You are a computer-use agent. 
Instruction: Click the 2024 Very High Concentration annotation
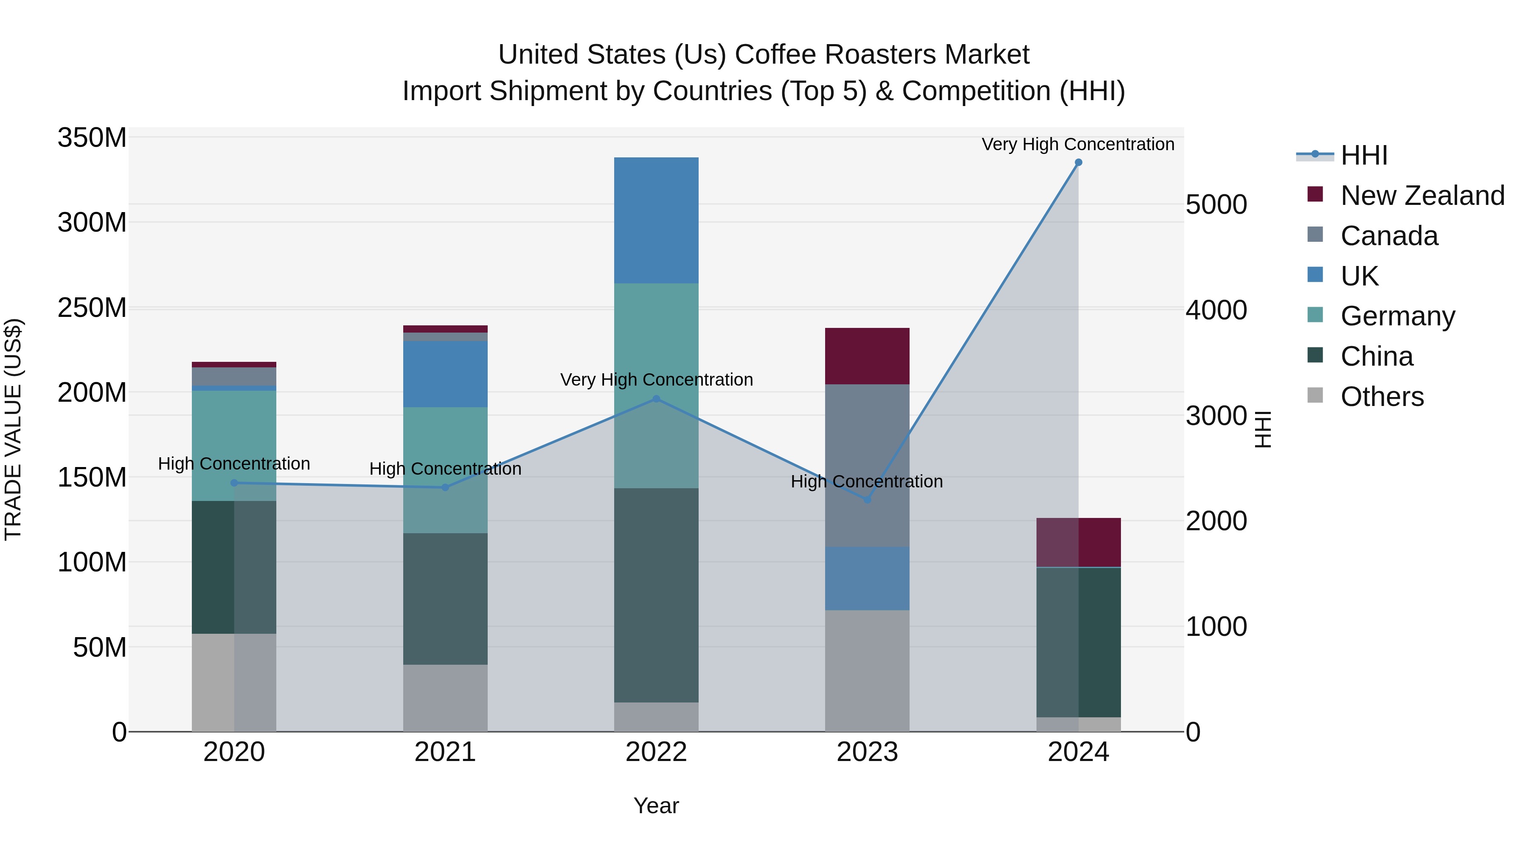click(1079, 144)
